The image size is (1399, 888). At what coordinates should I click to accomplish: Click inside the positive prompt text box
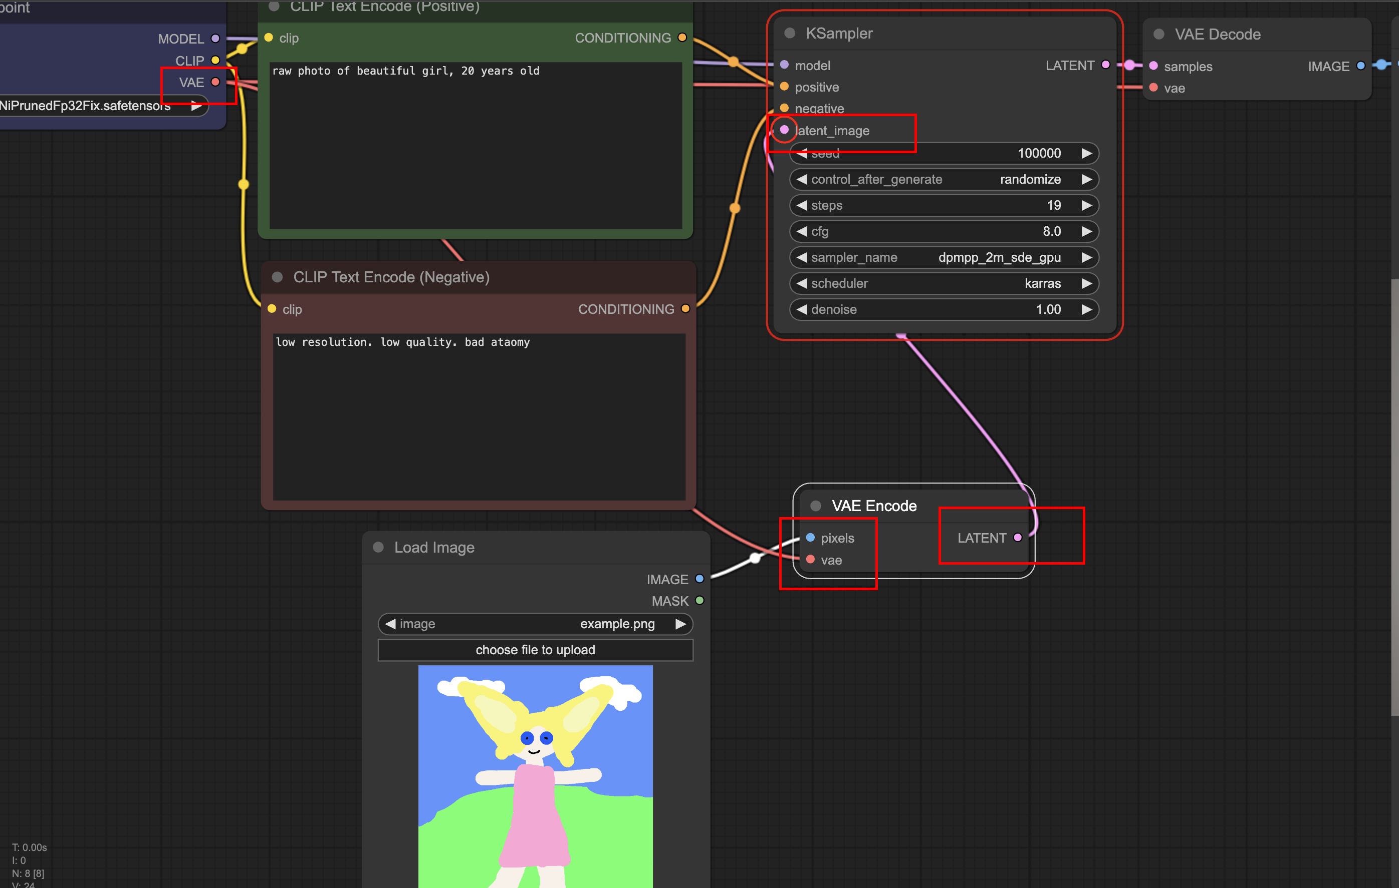[475, 145]
